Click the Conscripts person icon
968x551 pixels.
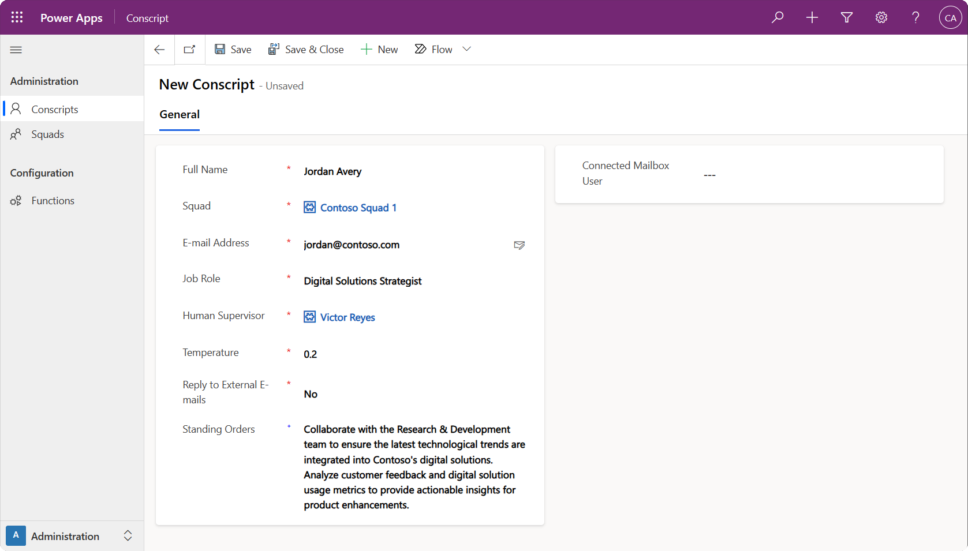click(16, 108)
